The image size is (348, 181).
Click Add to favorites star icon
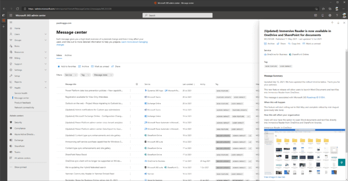[58, 66]
